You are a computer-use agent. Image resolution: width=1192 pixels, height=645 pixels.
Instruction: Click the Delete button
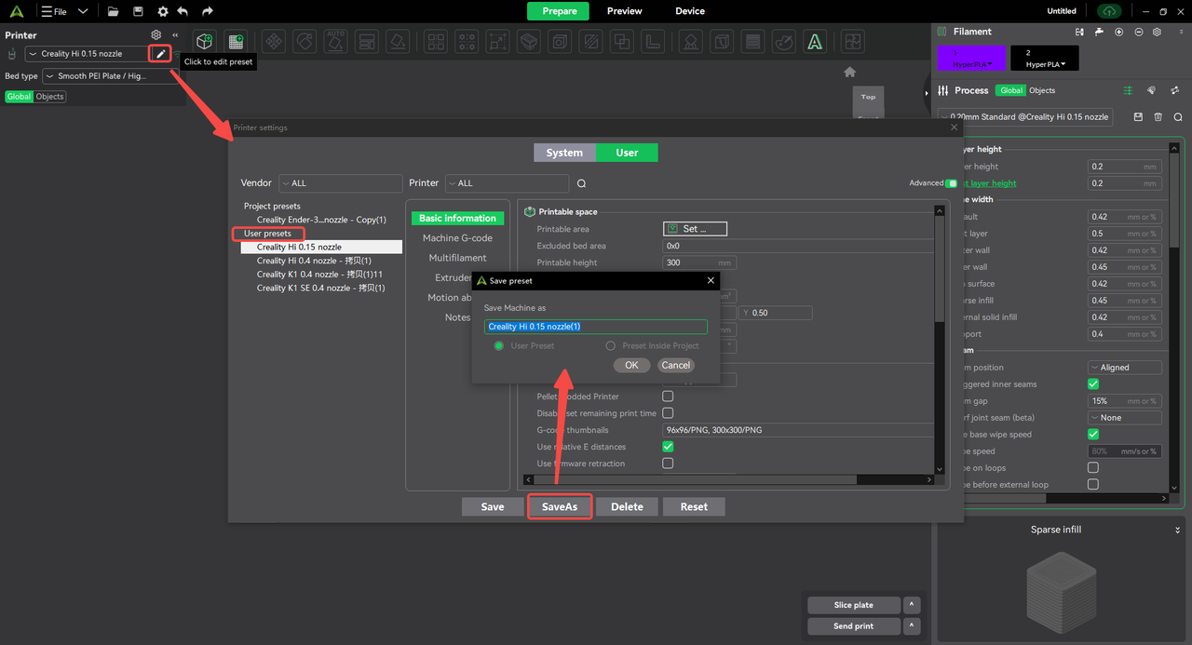coord(627,507)
